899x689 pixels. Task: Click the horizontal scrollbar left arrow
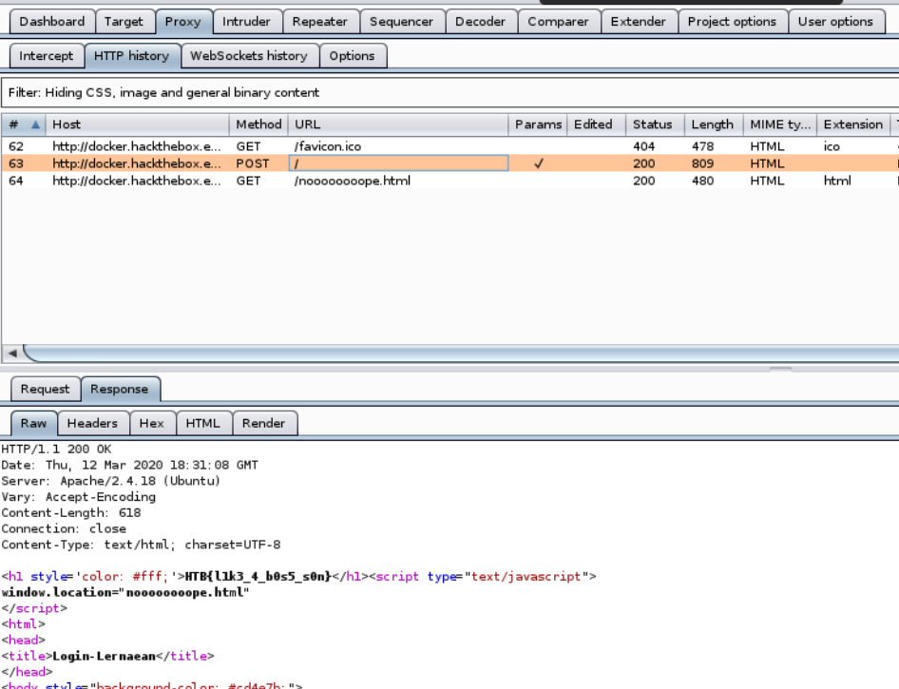coord(12,354)
